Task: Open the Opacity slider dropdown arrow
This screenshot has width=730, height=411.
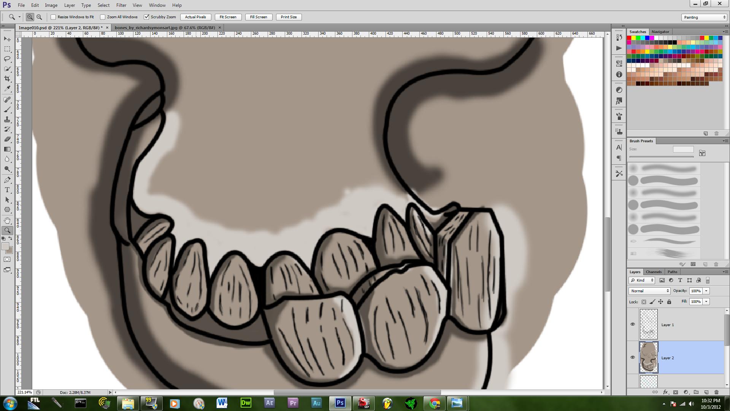Action: tap(706, 291)
